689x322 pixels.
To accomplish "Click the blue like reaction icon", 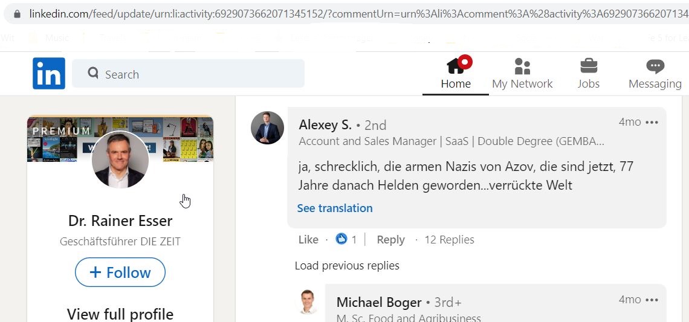I will [341, 239].
